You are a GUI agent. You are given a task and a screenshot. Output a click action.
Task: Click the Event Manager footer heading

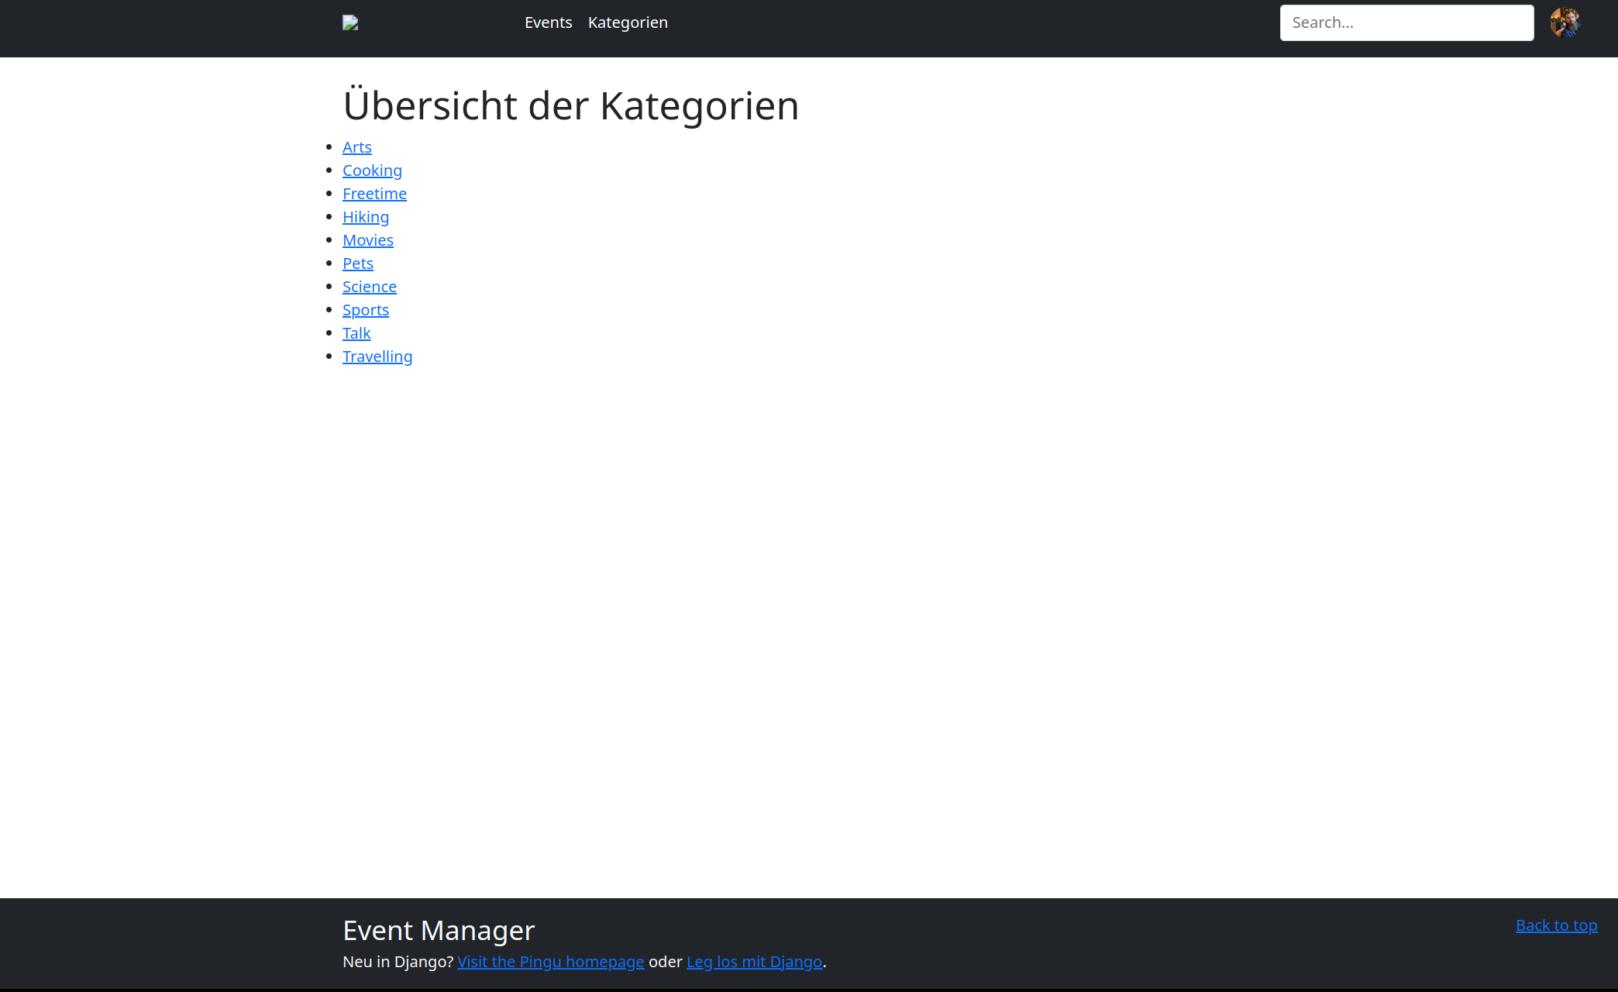coord(439,930)
